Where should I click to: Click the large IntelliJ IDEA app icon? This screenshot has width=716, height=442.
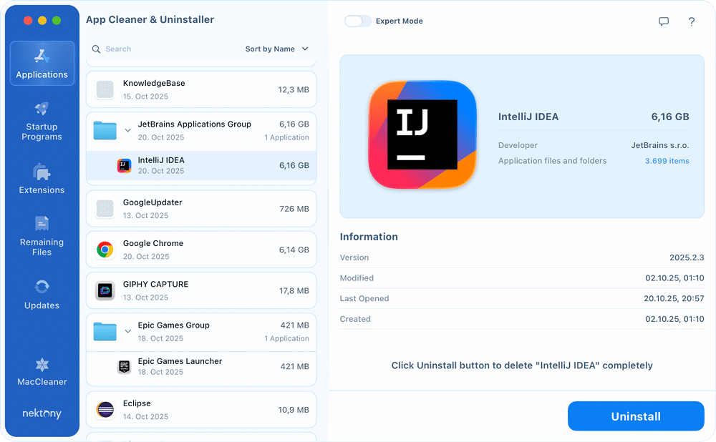(x=422, y=134)
